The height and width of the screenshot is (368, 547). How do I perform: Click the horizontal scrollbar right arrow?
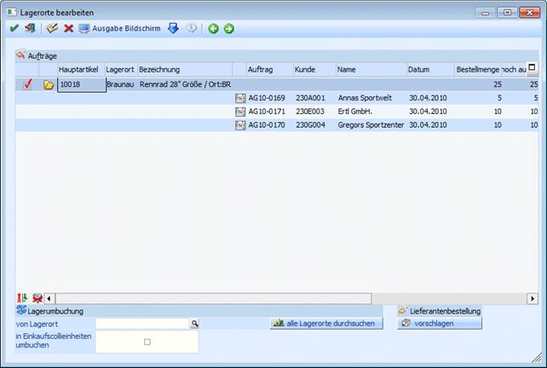pos(533,298)
